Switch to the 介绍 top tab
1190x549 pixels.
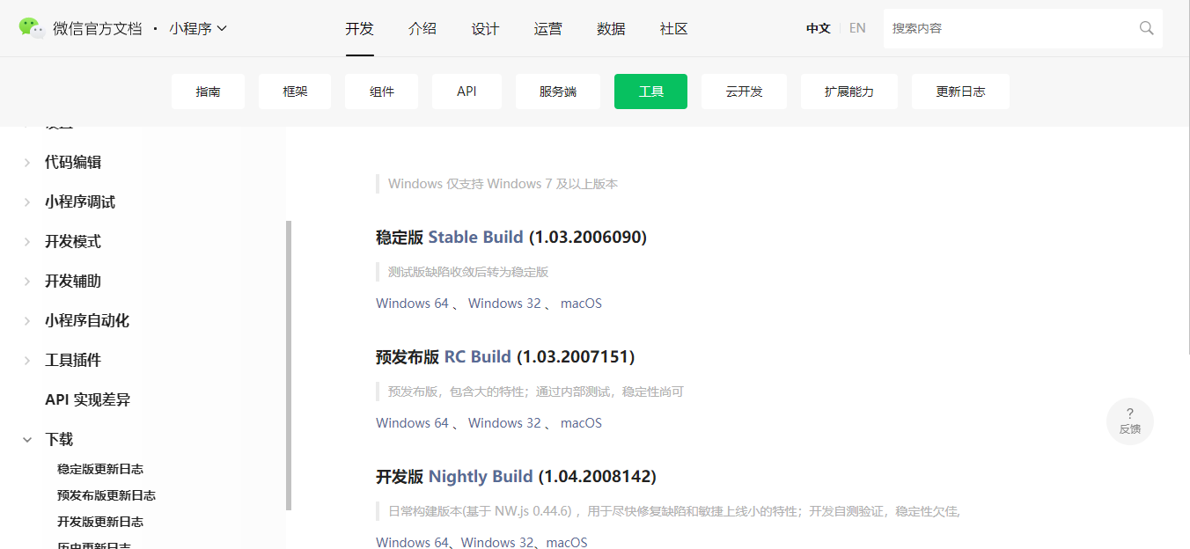[422, 28]
